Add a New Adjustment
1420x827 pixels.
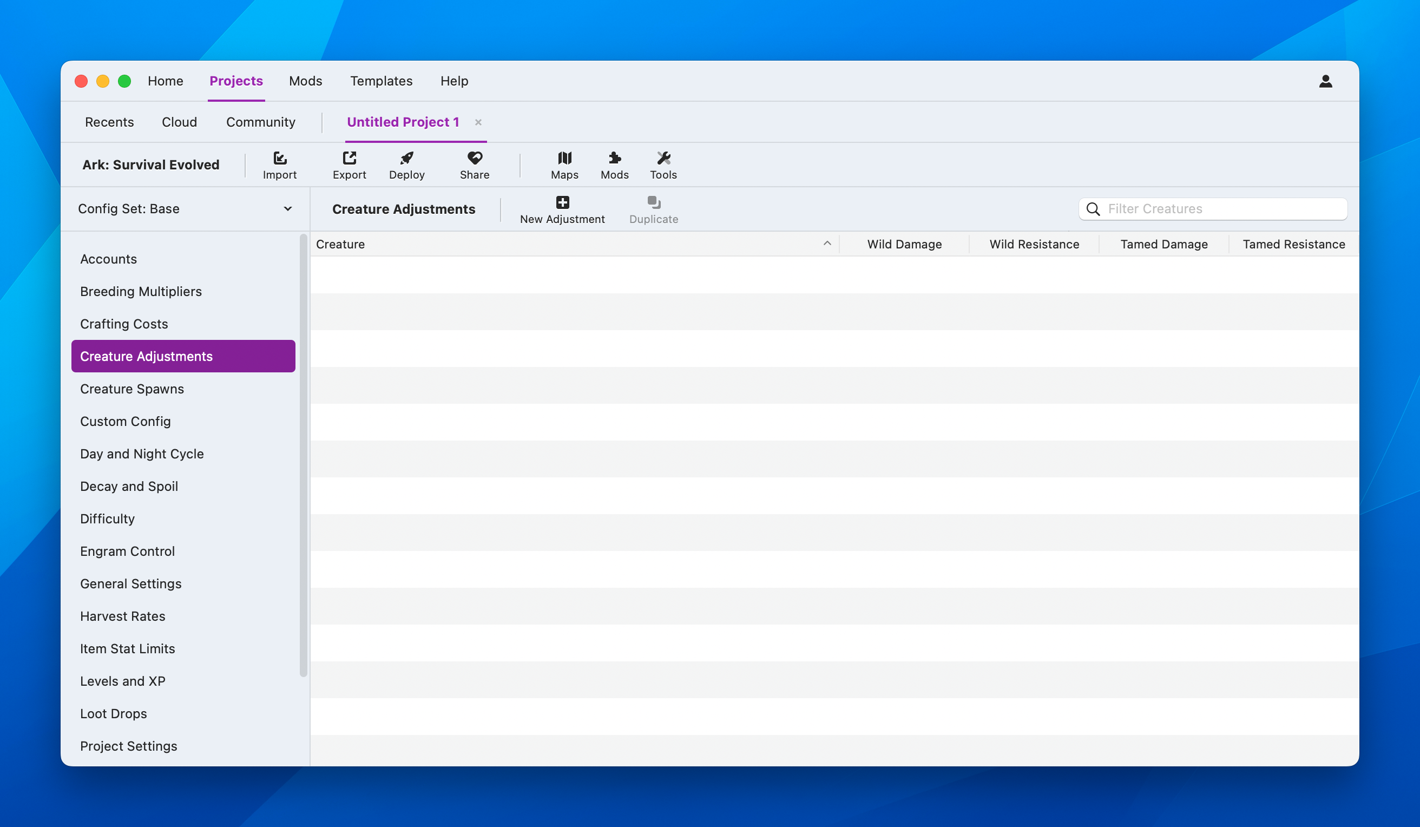point(562,209)
